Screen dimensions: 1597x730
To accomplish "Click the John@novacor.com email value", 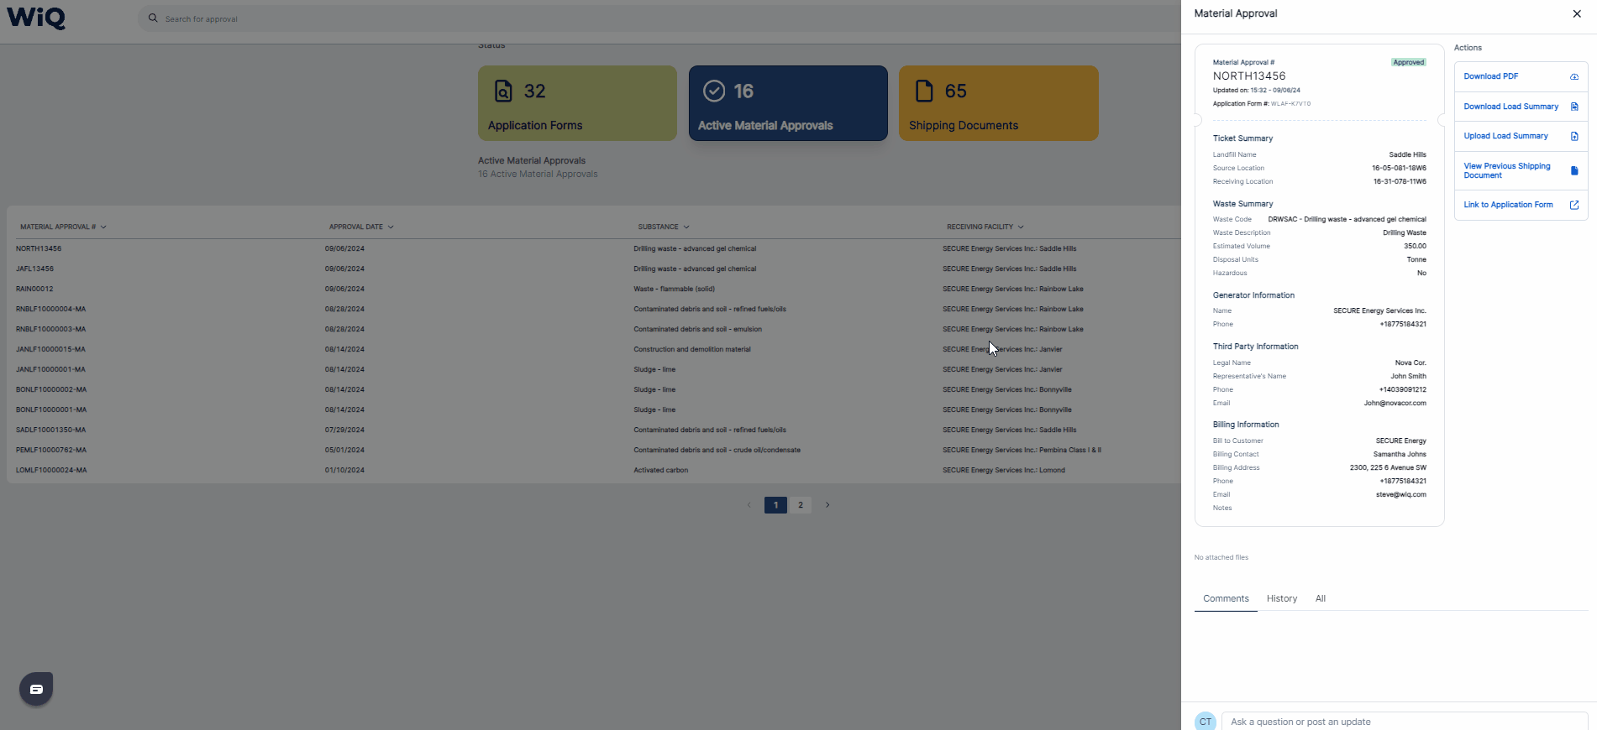I will coord(1395,403).
